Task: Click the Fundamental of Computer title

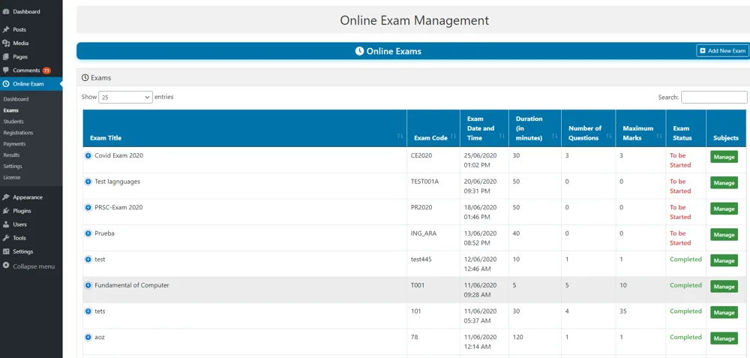Action: [132, 285]
